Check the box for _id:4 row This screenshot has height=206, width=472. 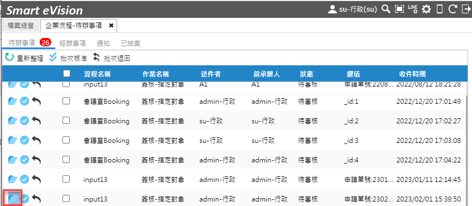pyautogui.click(x=66, y=160)
